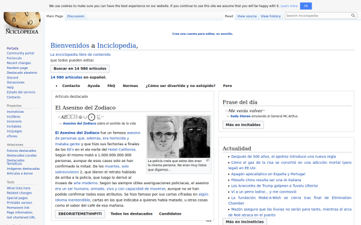Open 'Special pages' tool link
361x225 pixels.
(17, 198)
